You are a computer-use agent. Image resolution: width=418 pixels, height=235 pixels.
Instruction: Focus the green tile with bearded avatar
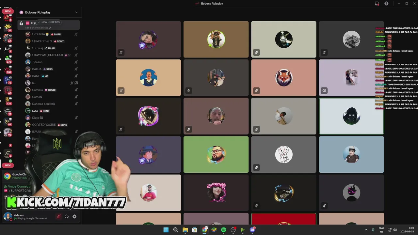216,154
